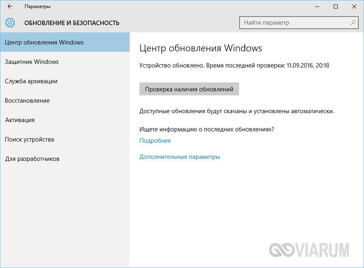The image size is (364, 268).
Task: Click Проверка наличия обновлений button
Action: [189, 89]
